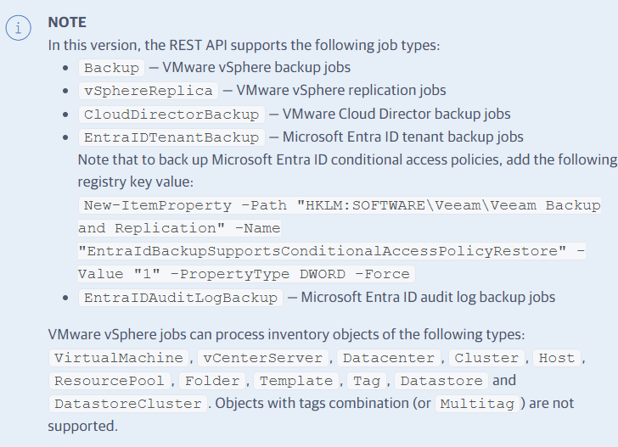The height and width of the screenshot is (447, 618).
Task: Click the VirtualMachine object type label
Action: click(x=117, y=358)
